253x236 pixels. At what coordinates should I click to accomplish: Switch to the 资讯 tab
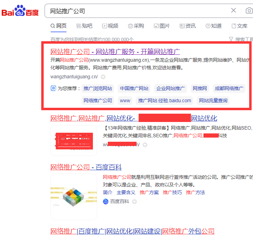pyautogui.click(x=187, y=26)
